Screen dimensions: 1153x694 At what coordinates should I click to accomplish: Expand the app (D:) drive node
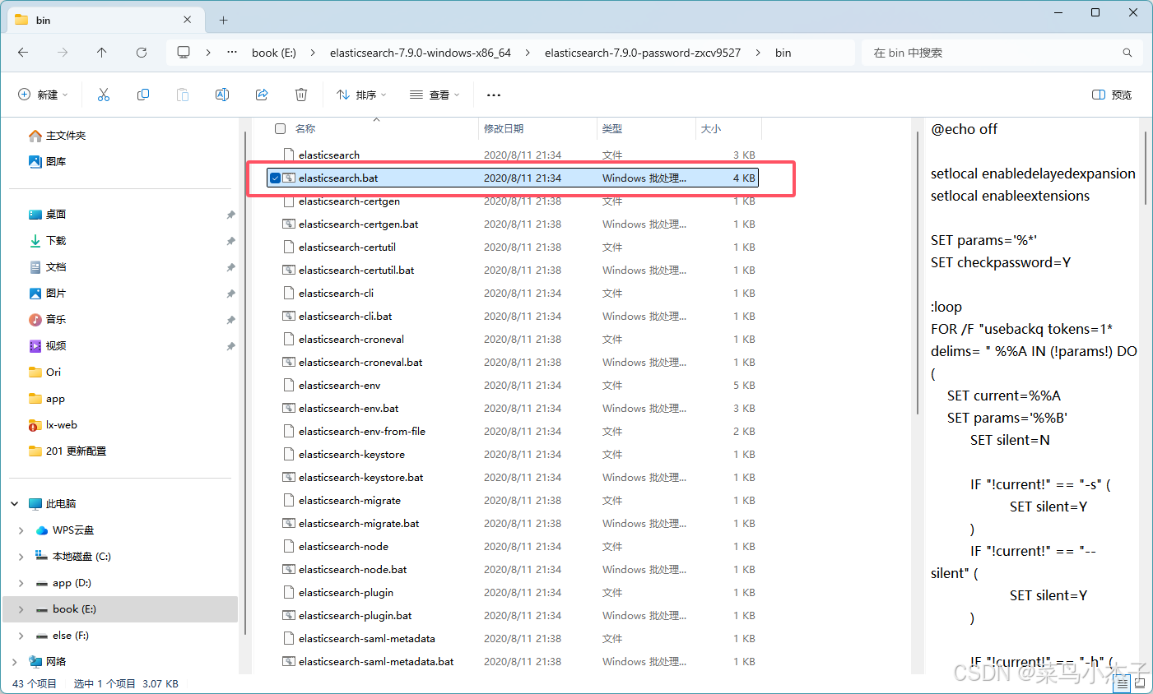[x=21, y=583]
